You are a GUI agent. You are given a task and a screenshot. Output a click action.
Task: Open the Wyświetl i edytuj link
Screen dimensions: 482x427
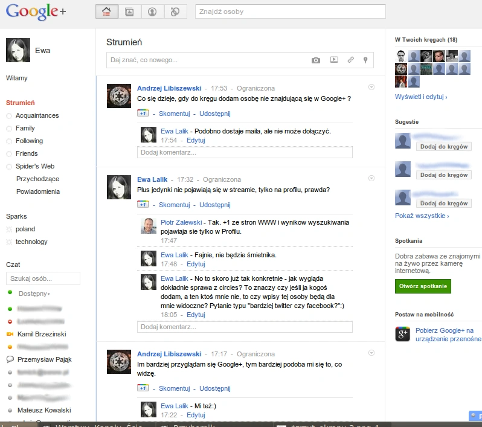421,97
